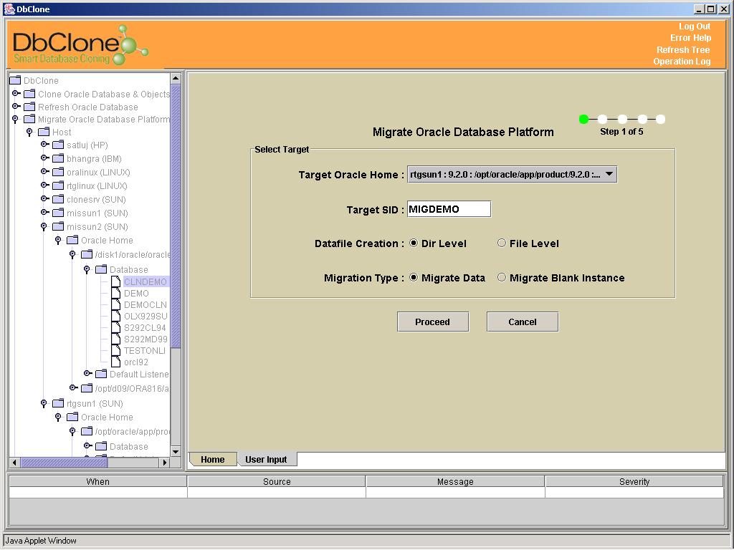Click the CLNDEMO database file icon
This screenshot has width=734, height=550.
point(115,281)
